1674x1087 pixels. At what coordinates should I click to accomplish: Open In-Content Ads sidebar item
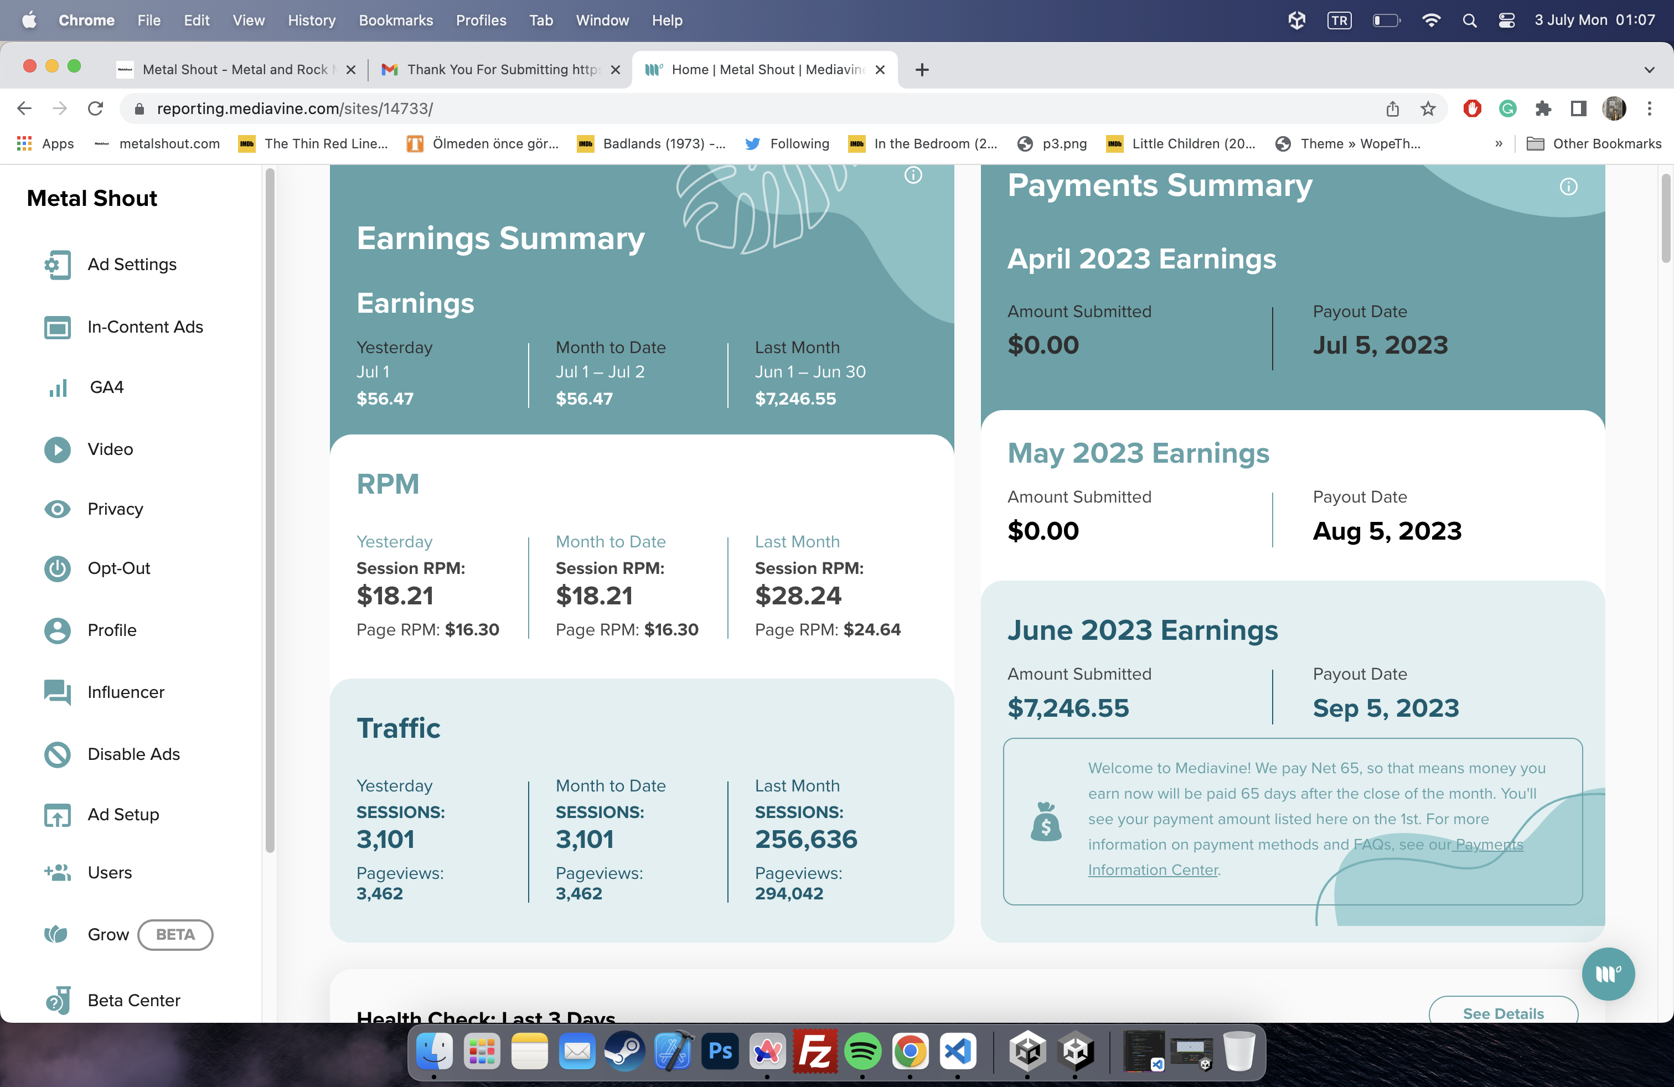tap(124, 327)
